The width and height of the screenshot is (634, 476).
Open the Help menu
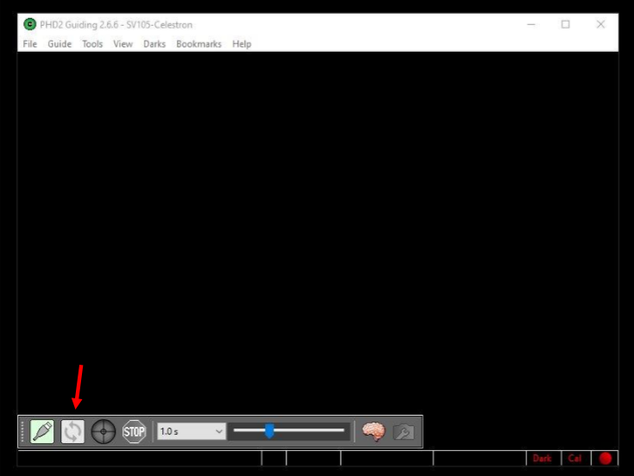click(242, 44)
